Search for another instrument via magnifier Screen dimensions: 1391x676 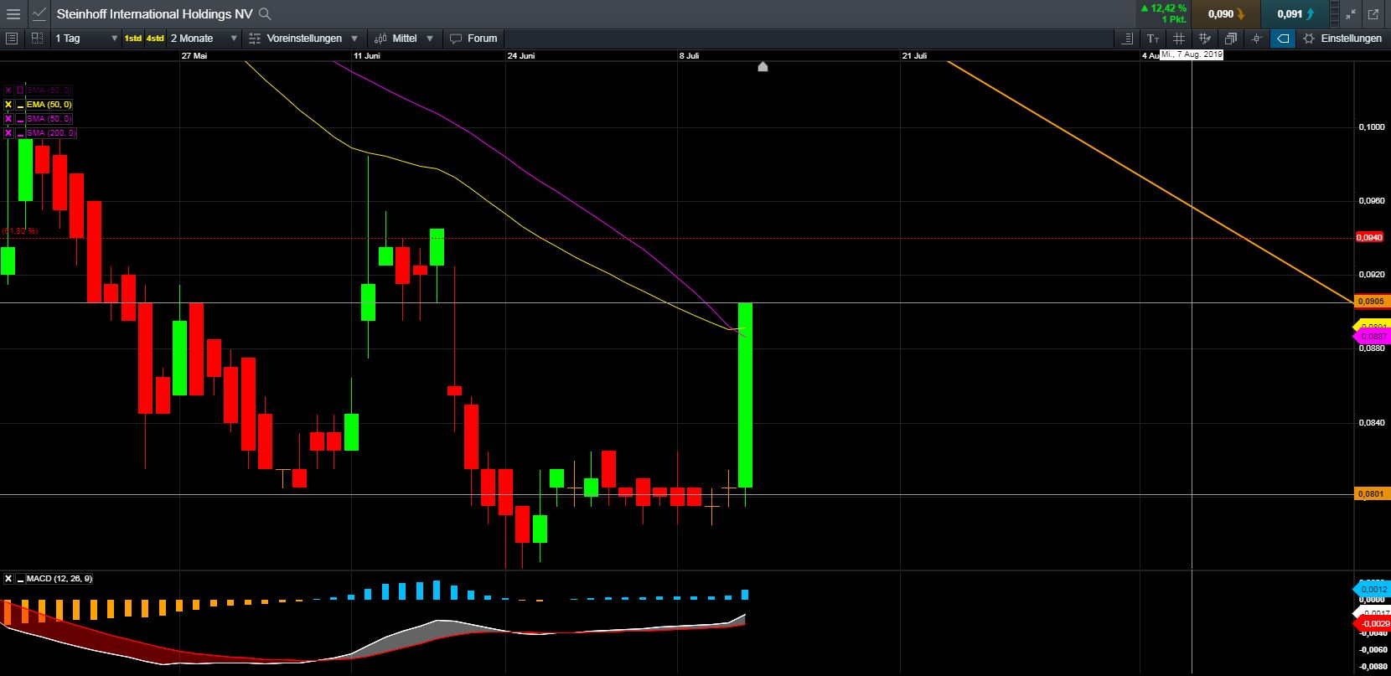click(265, 13)
